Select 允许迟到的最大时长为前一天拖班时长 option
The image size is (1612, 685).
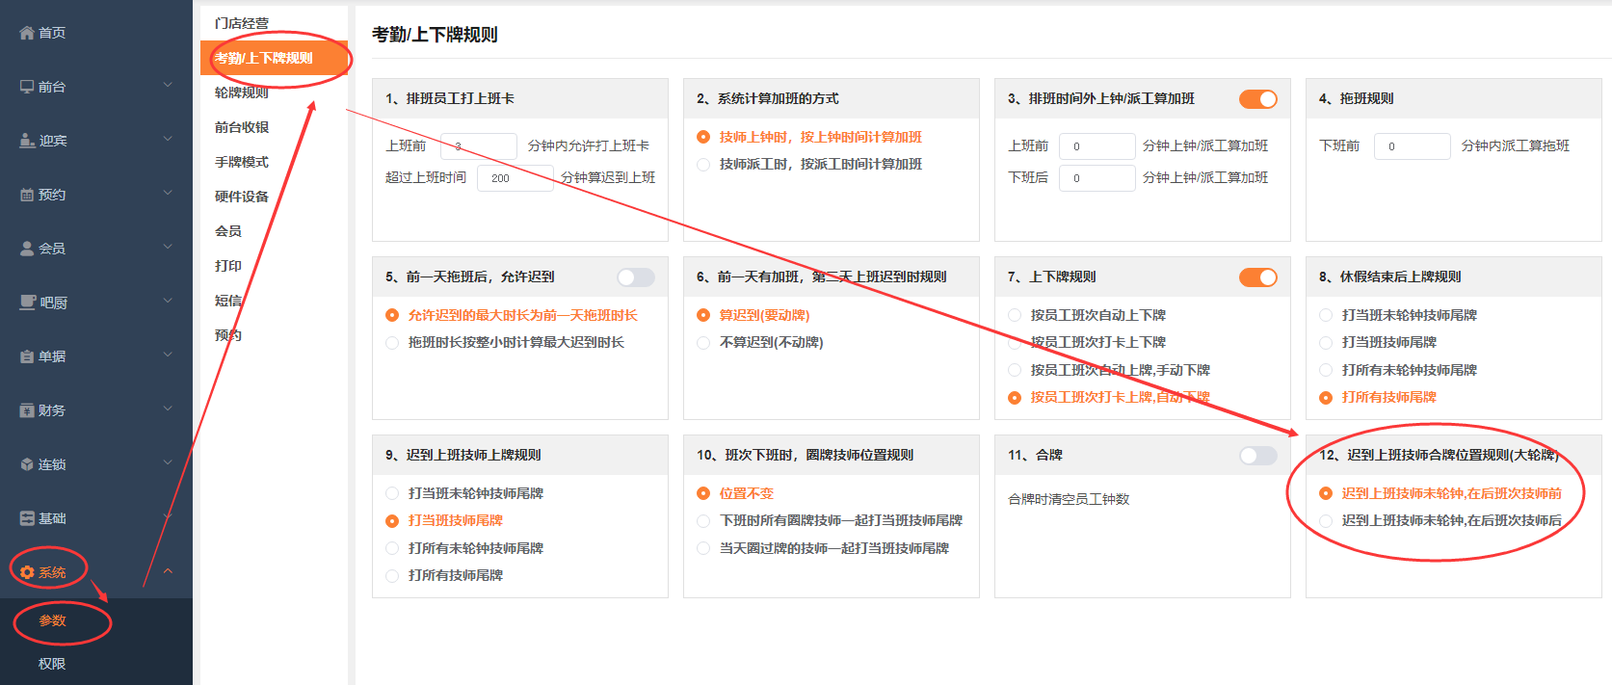tap(512, 315)
